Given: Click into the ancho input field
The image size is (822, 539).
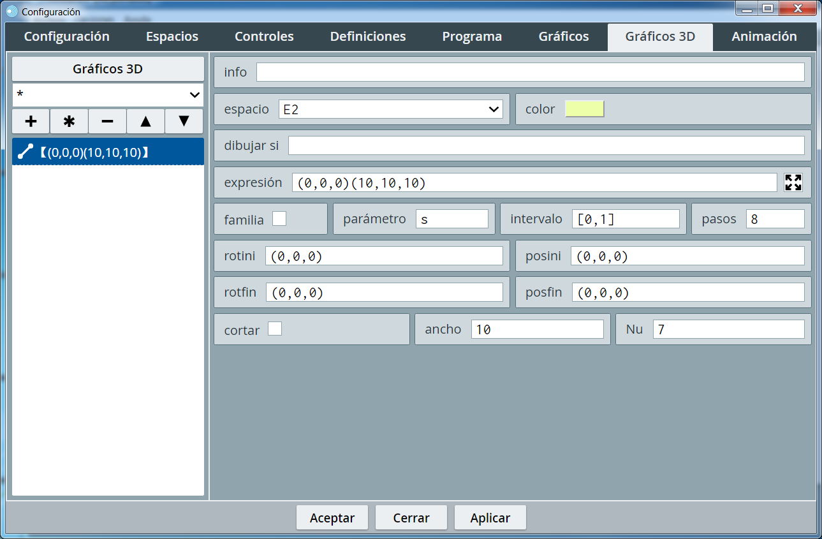Looking at the screenshot, I should click(x=537, y=330).
